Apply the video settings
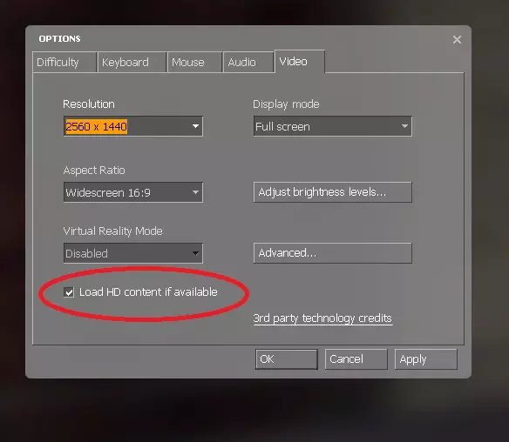Image resolution: width=509 pixels, height=442 pixels. click(x=426, y=359)
